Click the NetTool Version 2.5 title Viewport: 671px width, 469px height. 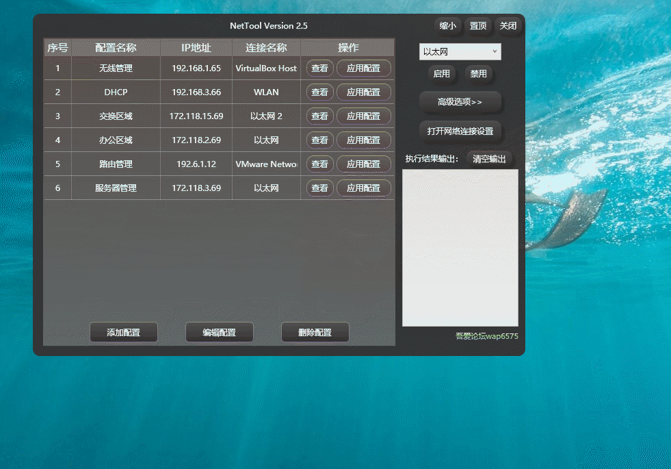(x=269, y=26)
